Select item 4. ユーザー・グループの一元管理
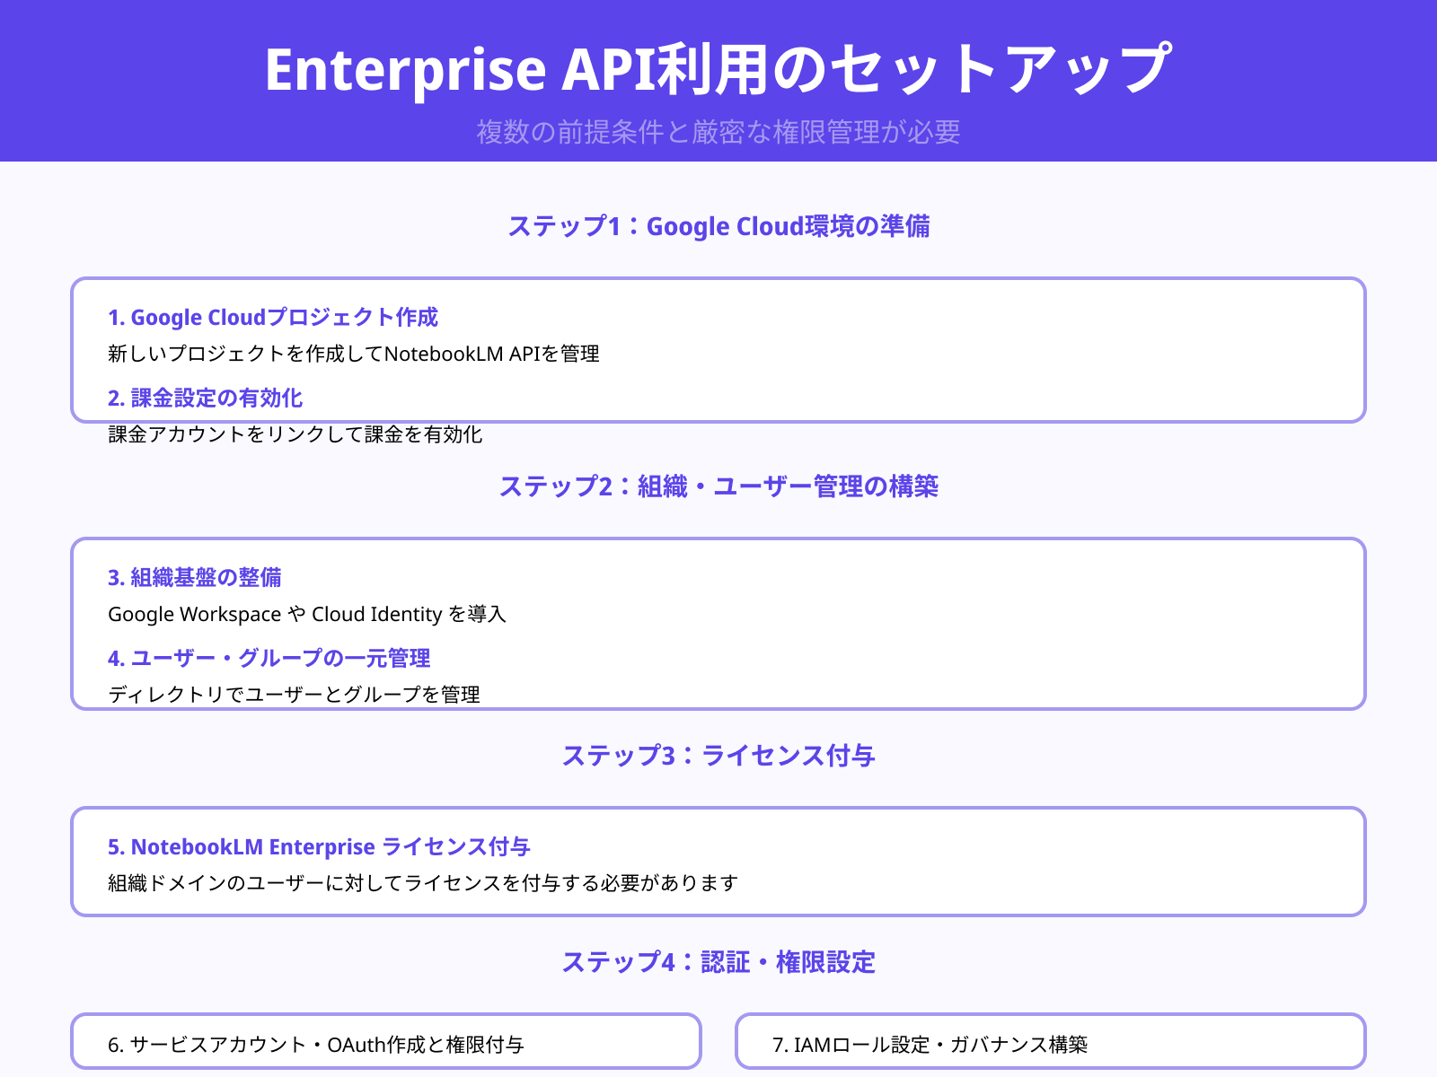This screenshot has height=1077, width=1437. [x=269, y=658]
